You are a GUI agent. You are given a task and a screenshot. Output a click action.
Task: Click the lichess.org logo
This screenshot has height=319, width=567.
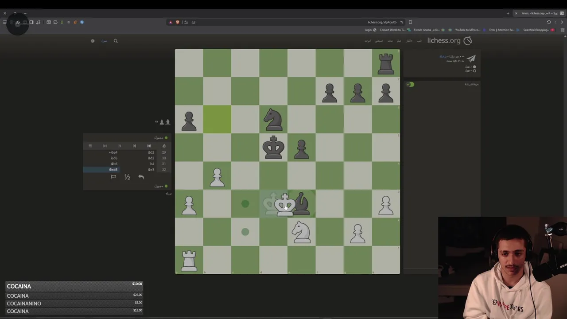coord(450,40)
